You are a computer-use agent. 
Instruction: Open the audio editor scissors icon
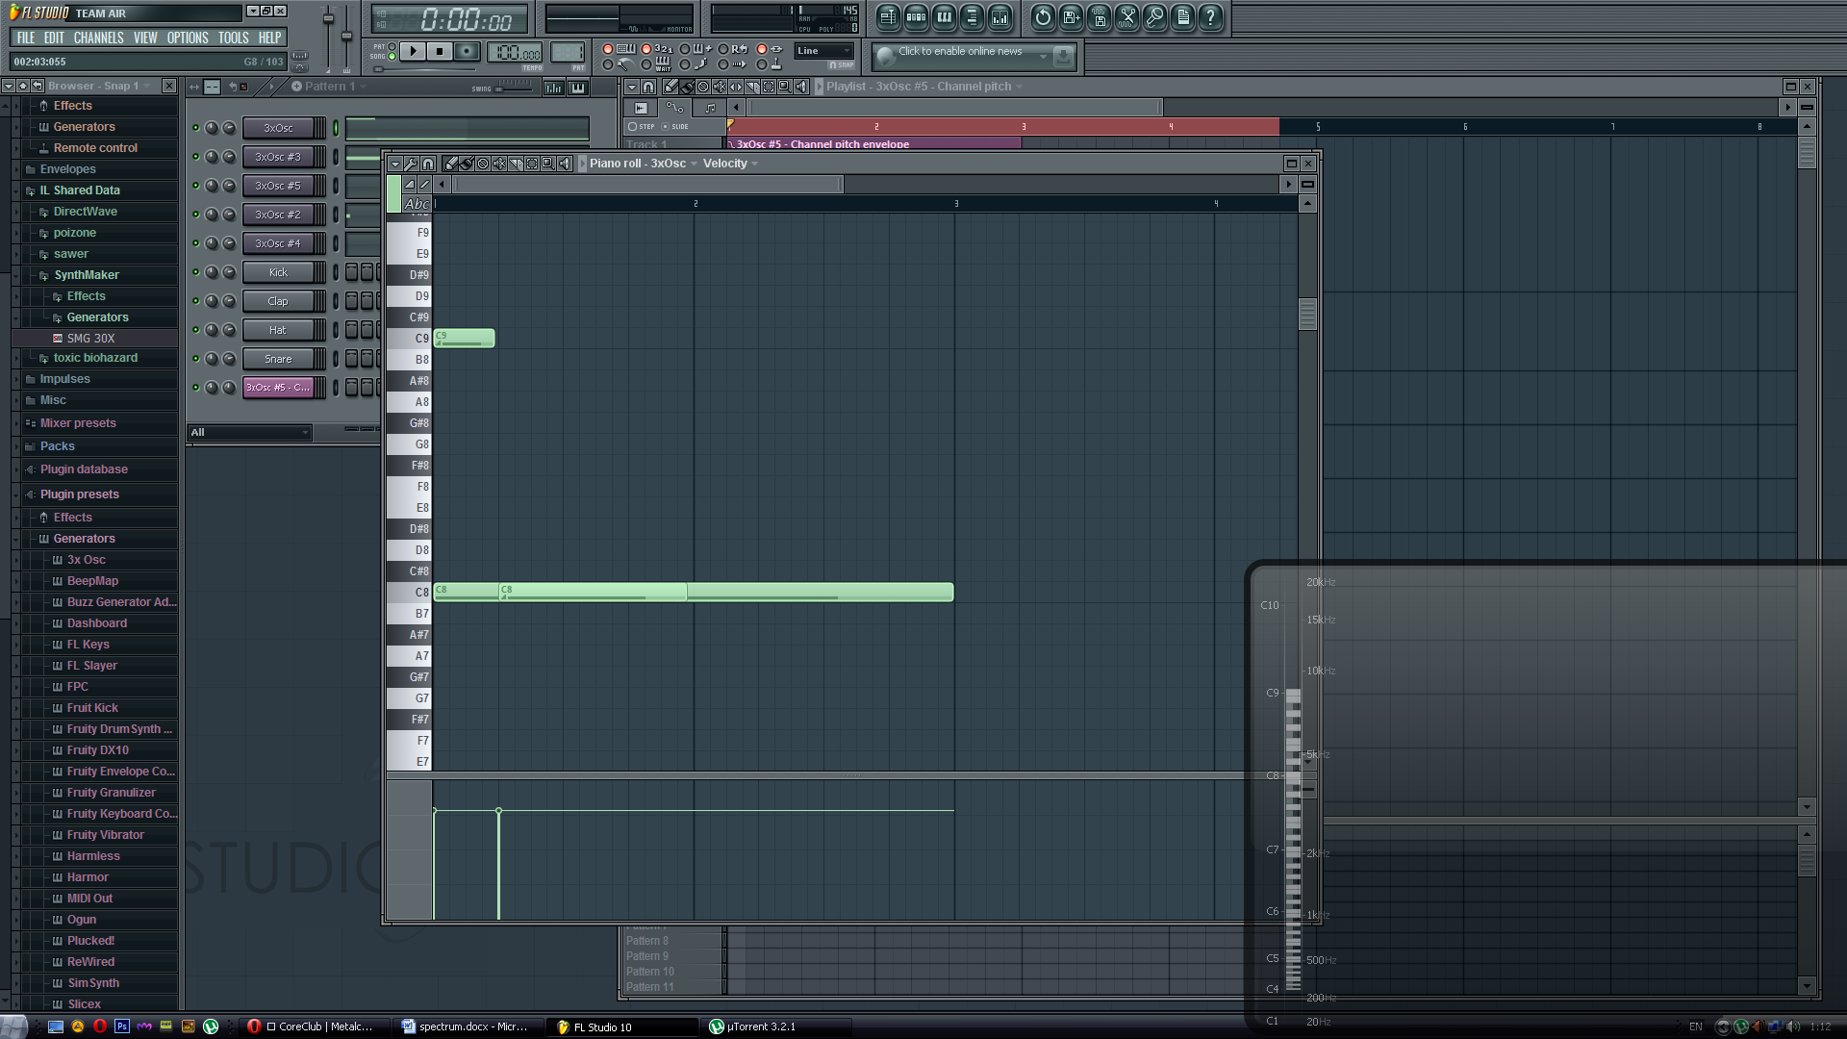click(x=1127, y=16)
